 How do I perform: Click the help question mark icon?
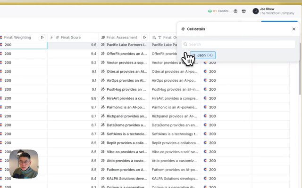point(235,11)
